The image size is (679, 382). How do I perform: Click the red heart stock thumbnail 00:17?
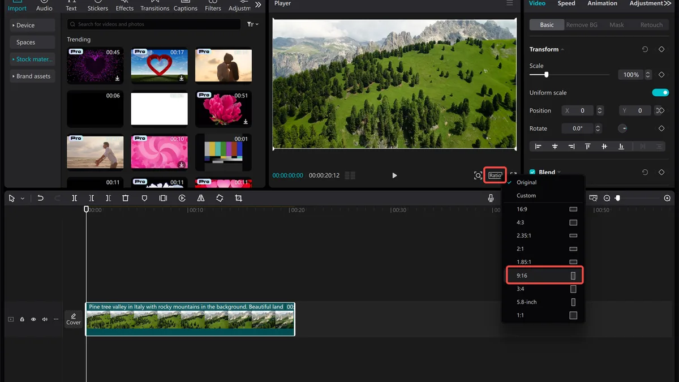click(x=159, y=66)
